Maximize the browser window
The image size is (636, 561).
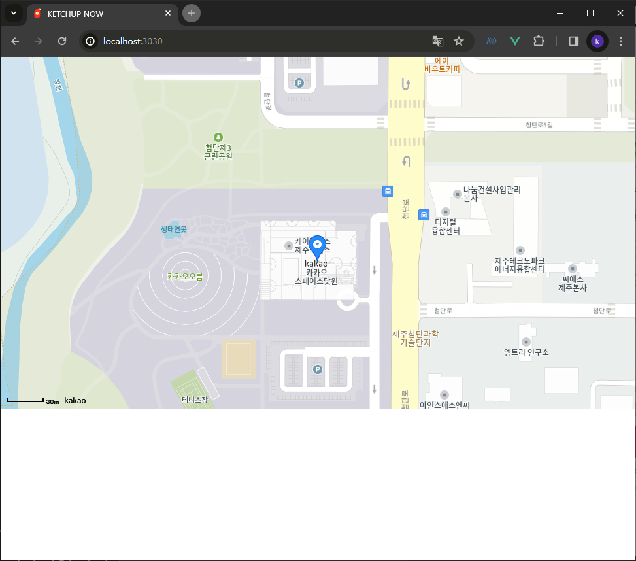(590, 13)
